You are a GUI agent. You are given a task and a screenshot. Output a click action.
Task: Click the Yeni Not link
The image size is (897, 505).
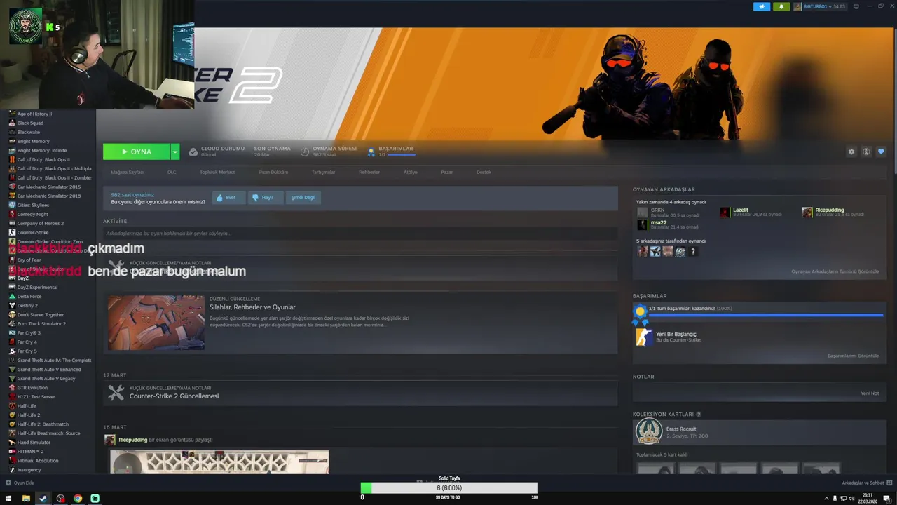tap(870, 393)
